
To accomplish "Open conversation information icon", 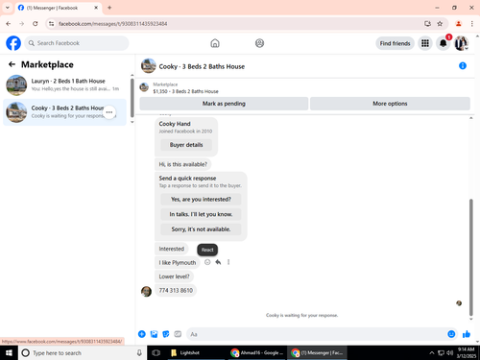I will [x=463, y=66].
